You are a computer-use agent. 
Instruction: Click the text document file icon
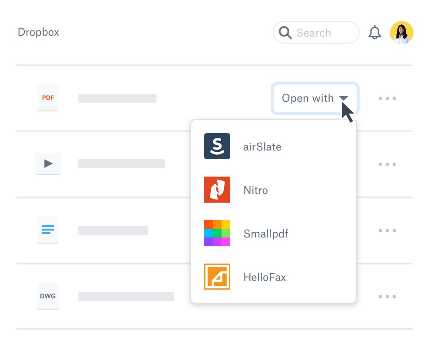point(48,230)
